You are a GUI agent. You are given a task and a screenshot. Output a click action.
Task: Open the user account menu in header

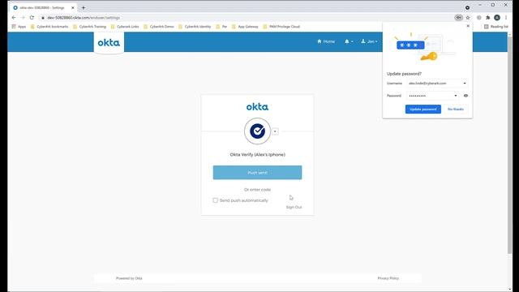pos(369,41)
